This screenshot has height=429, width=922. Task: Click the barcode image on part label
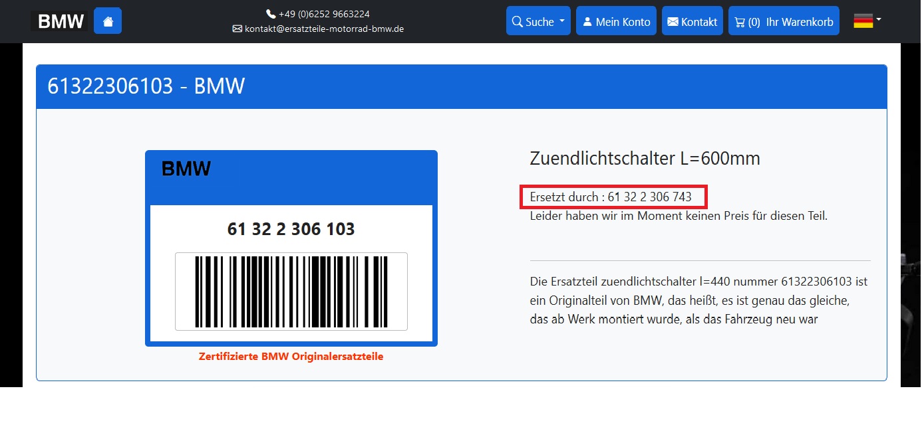click(291, 292)
